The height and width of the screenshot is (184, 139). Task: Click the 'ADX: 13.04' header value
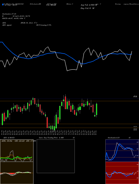pyautogui.click(x=7, y=141)
